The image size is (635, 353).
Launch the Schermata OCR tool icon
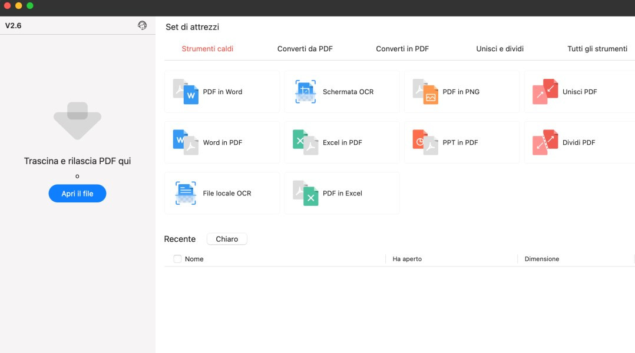(x=305, y=92)
